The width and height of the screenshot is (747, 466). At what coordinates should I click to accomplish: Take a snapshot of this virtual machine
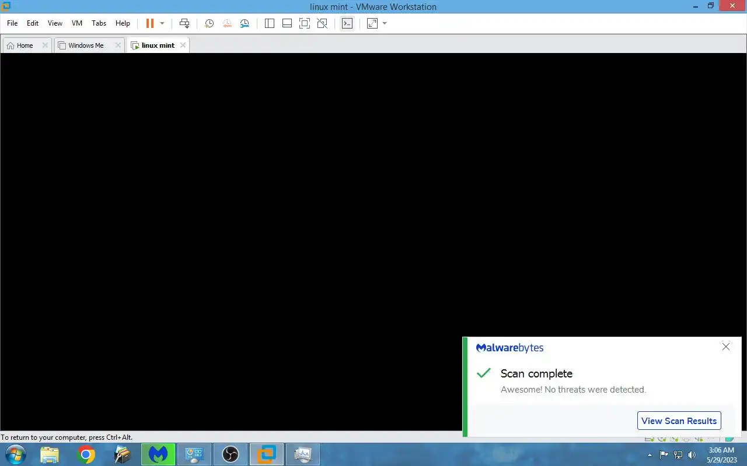point(209,23)
